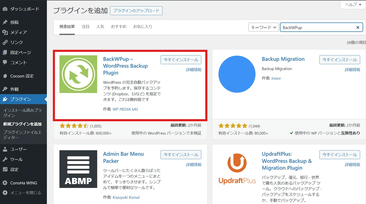Click the コメント speech bubble icon

click(x=5, y=62)
